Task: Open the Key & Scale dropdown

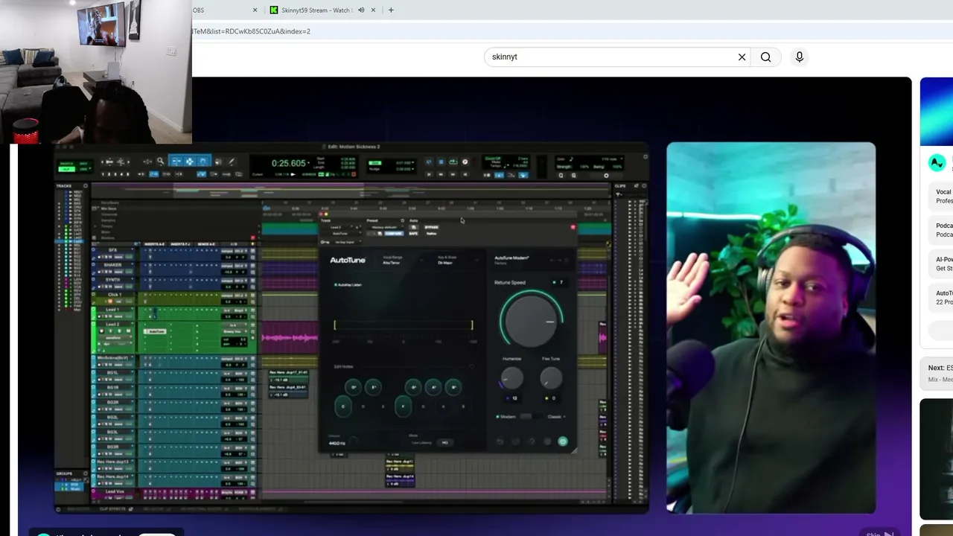Action: pyautogui.click(x=456, y=261)
